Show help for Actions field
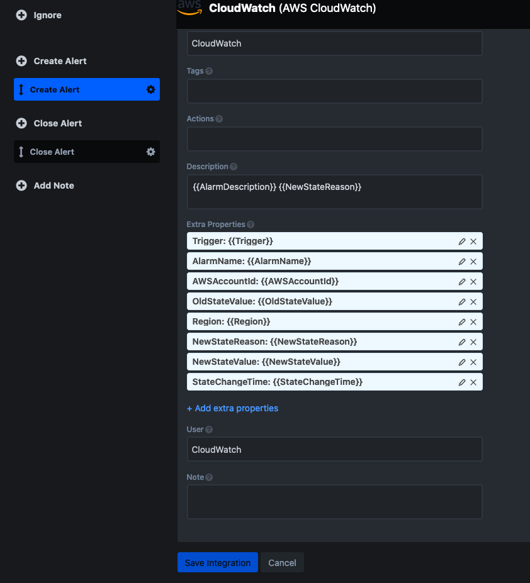 [x=219, y=119]
